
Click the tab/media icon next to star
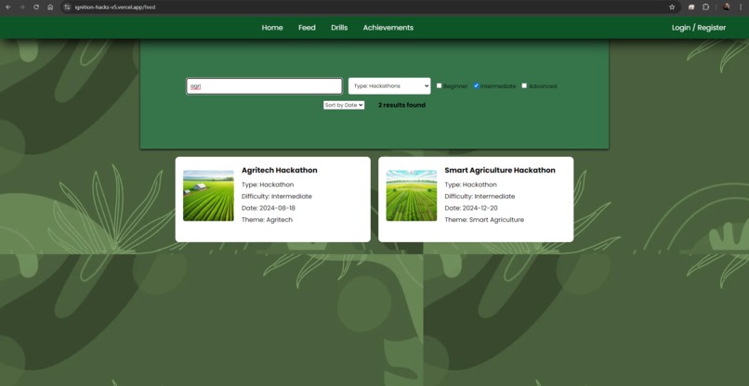(691, 7)
